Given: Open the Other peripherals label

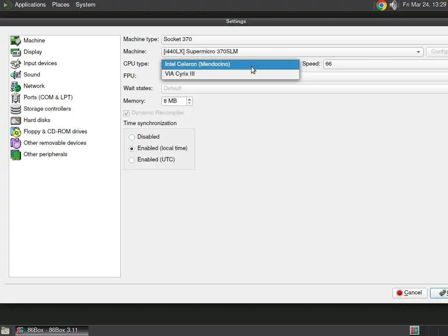Looking at the screenshot, I should (45, 154).
